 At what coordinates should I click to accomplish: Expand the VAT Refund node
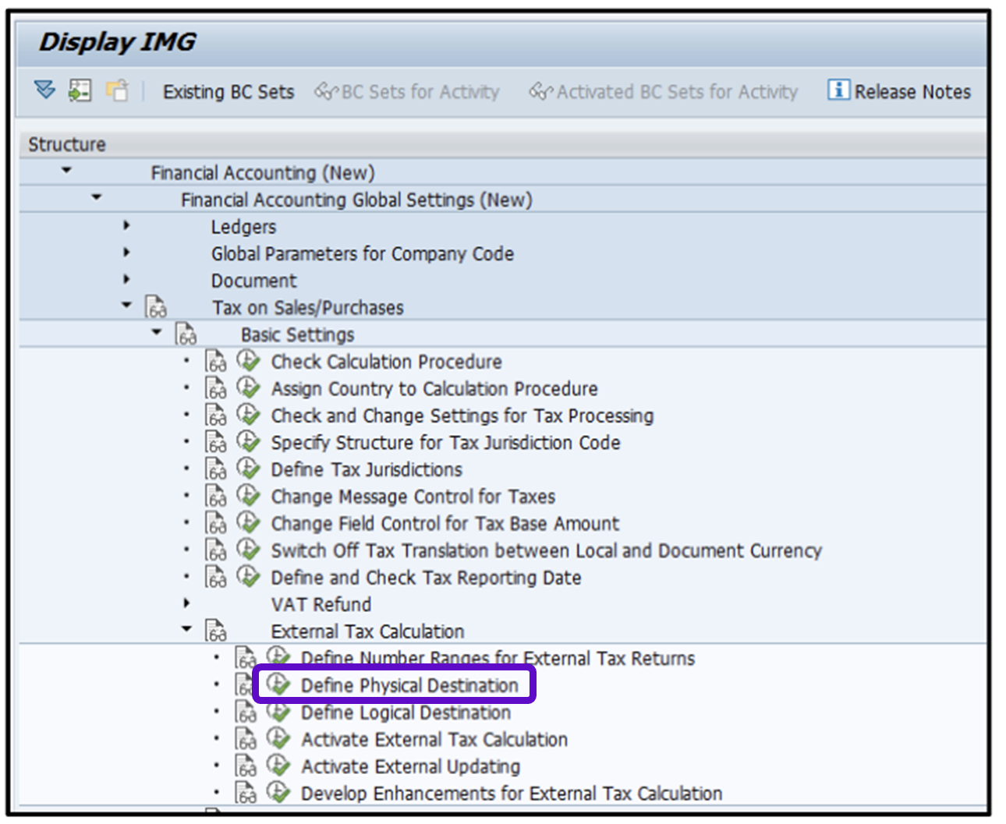[186, 603]
